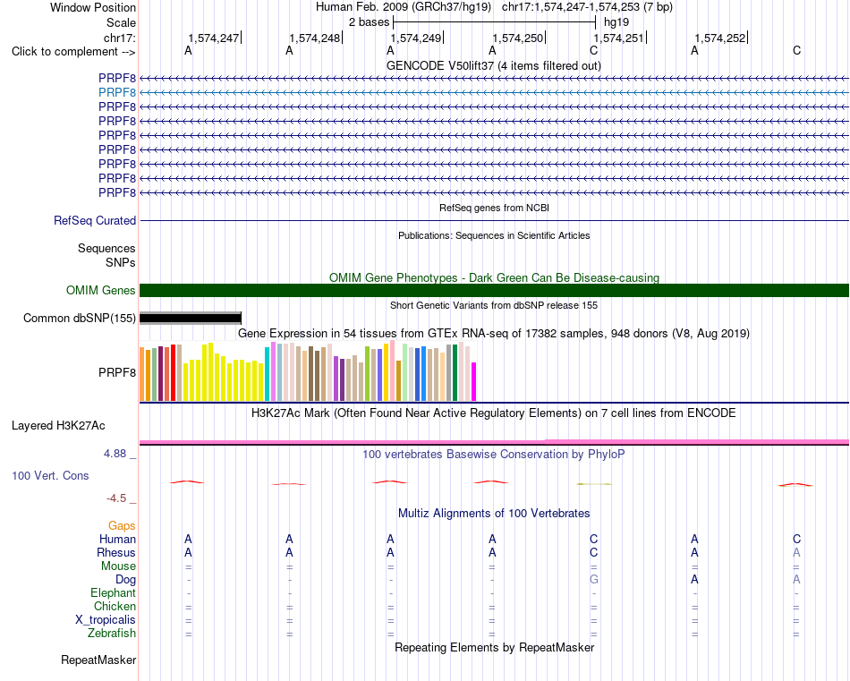The height and width of the screenshot is (681, 850).
Task: Click position marker 1,574,247 on the ruler
Action: coord(214,38)
